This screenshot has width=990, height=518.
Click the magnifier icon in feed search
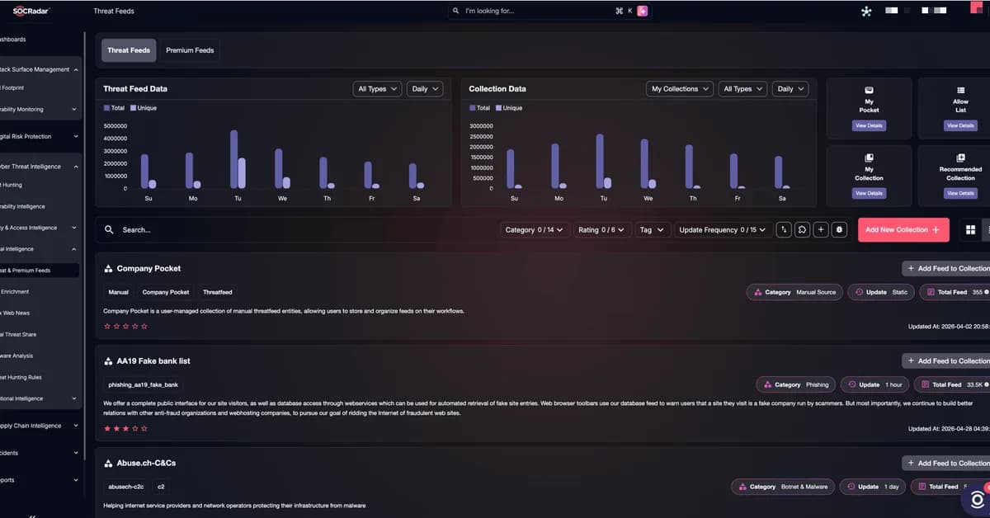click(x=109, y=230)
